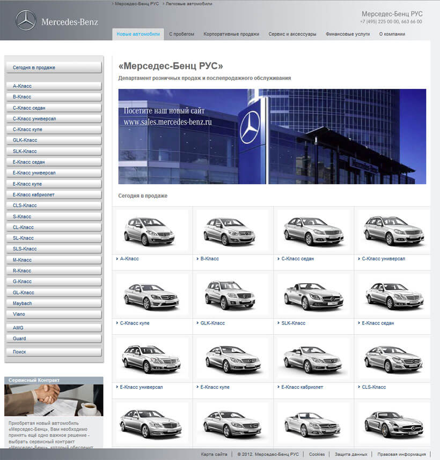Screen dimensions: 440x460
Task: Select SL-Класс sidebar button
Action: click(54, 238)
